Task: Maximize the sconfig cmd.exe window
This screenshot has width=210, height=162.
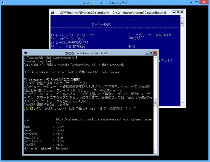Action: point(178,12)
